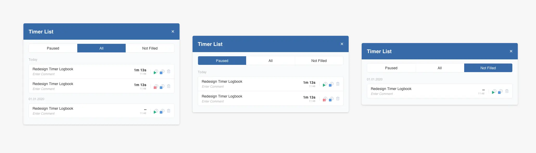536x153 pixels.
Task: Show Not Filled timers in middle panel
Action: click(319, 61)
